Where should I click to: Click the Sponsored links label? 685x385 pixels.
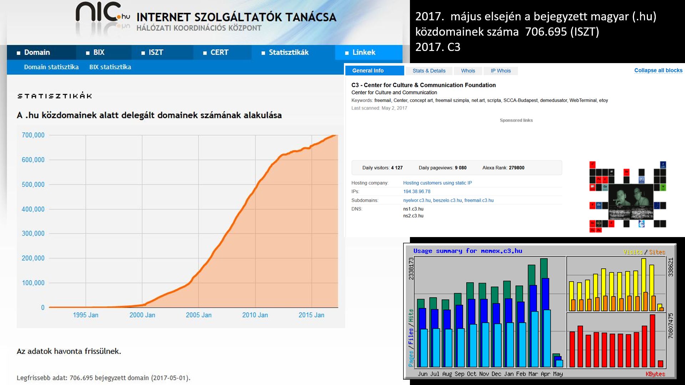(x=516, y=120)
